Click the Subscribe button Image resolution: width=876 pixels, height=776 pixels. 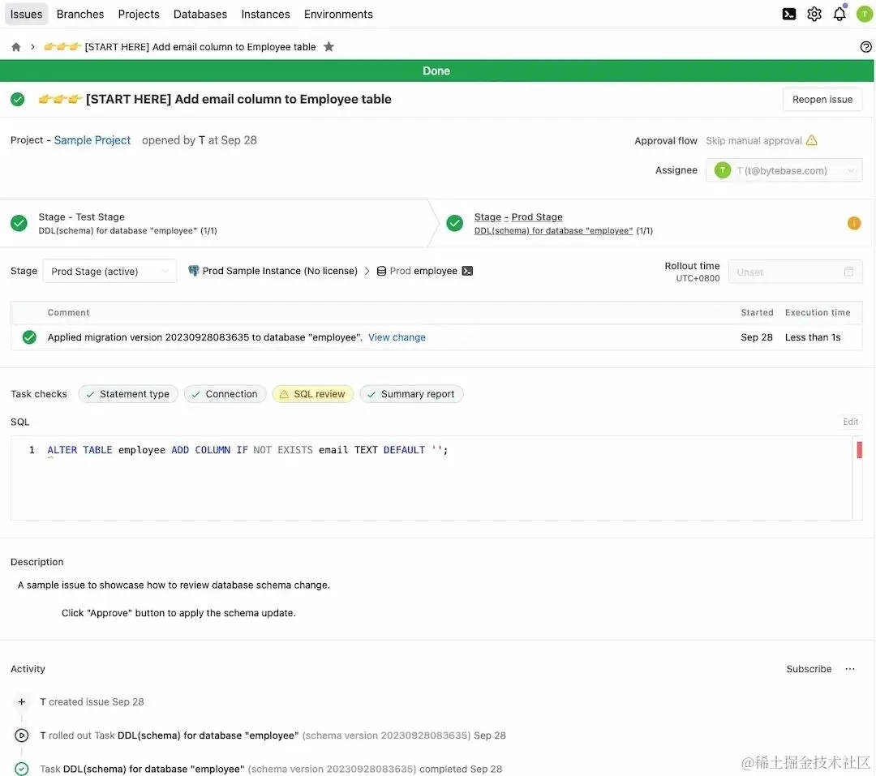(809, 669)
